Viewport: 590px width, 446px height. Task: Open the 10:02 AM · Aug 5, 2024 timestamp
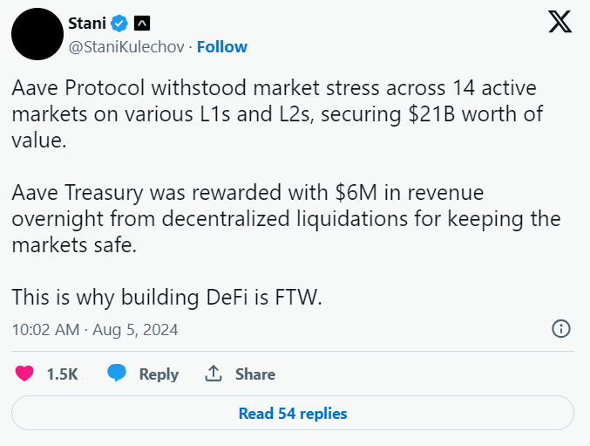95,330
